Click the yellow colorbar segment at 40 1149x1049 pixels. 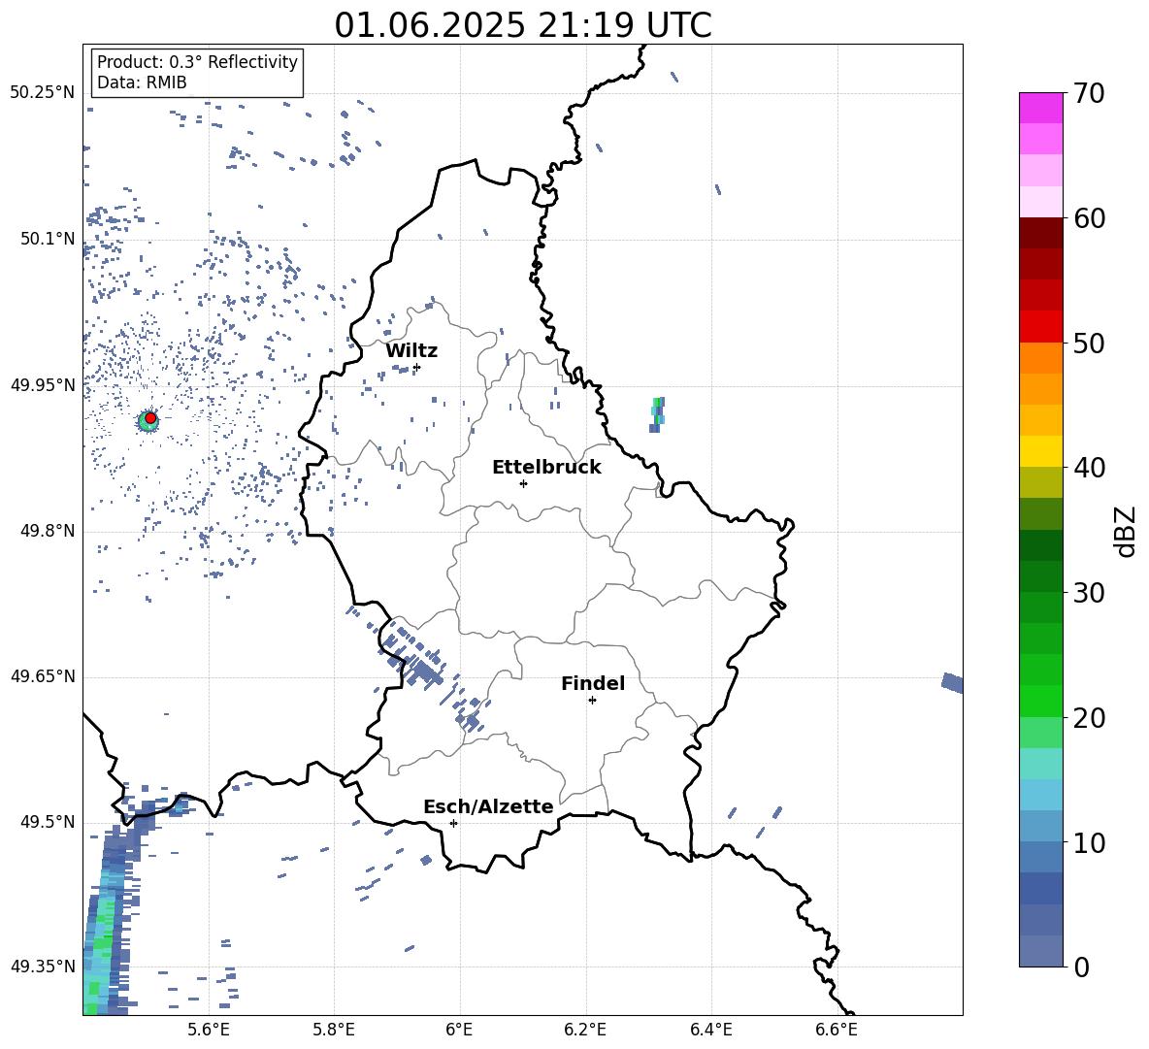click(1041, 451)
